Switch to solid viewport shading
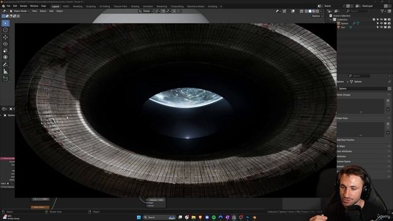The width and height of the screenshot is (393, 221). click(x=310, y=11)
